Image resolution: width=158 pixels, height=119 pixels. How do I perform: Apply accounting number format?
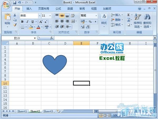pos(83,22)
